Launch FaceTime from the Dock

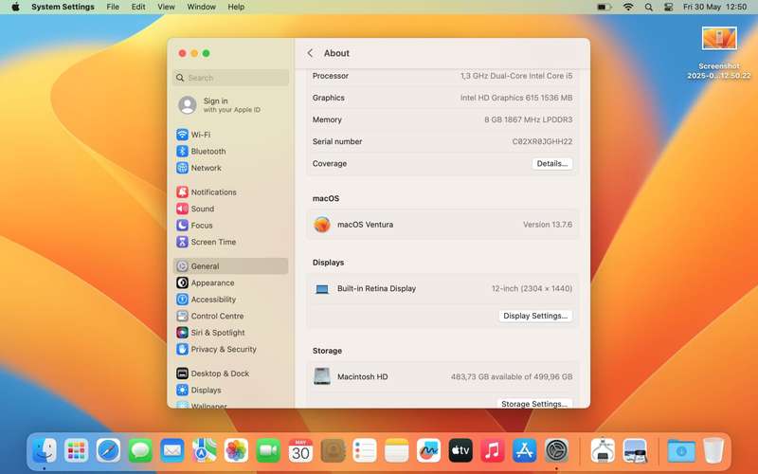point(268,451)
